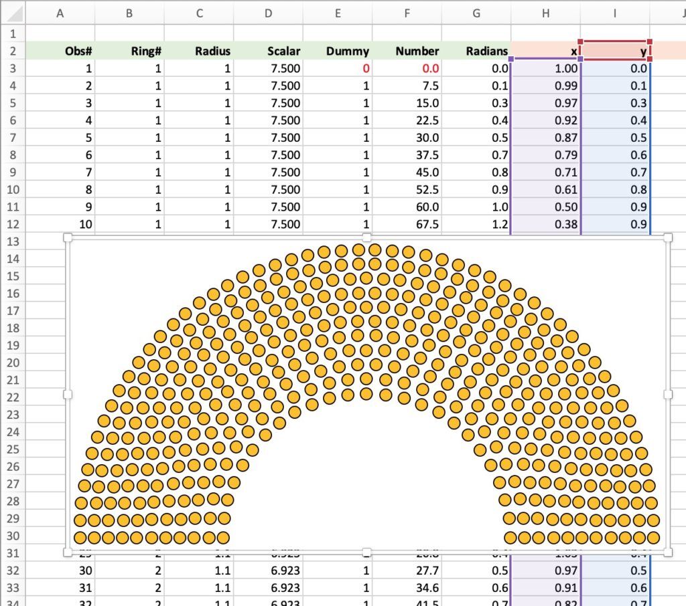Select column A header
Image resolution: width=686 pixels, height=606 pixels.
(x=60, y=12)
